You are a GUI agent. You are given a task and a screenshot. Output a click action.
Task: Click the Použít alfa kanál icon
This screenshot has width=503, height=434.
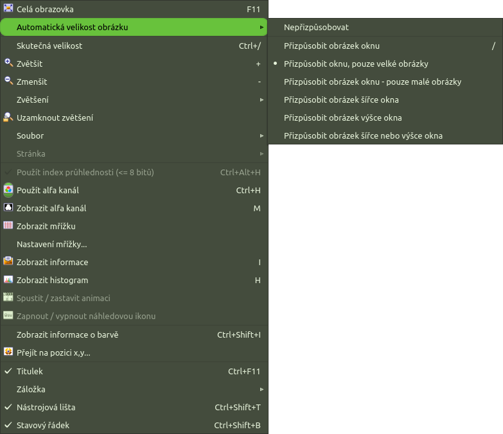8,190
